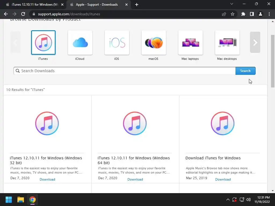Click iTunes logo of 64 bit result

click(x=135, y=123)
